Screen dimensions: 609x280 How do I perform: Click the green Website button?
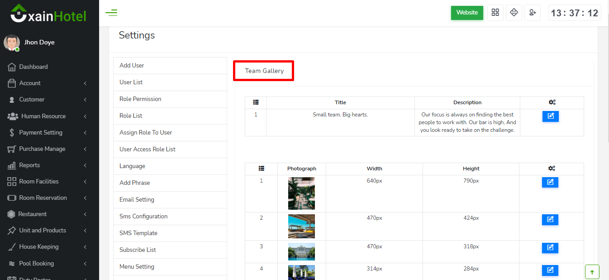click(x=467, y=13)
